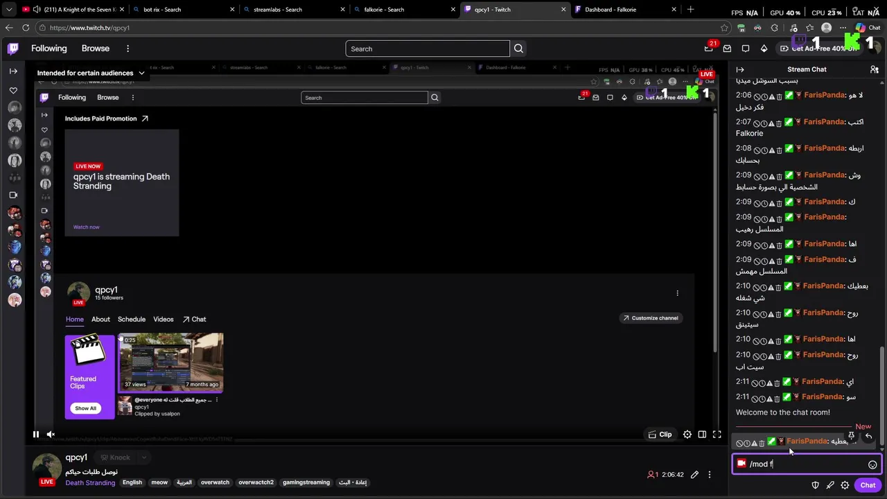Image resolution: width=887 pixels, height=499 pixels.
Task: Toggle fullscreen in player
Action: pyautogui.click(x=717, y=435)
